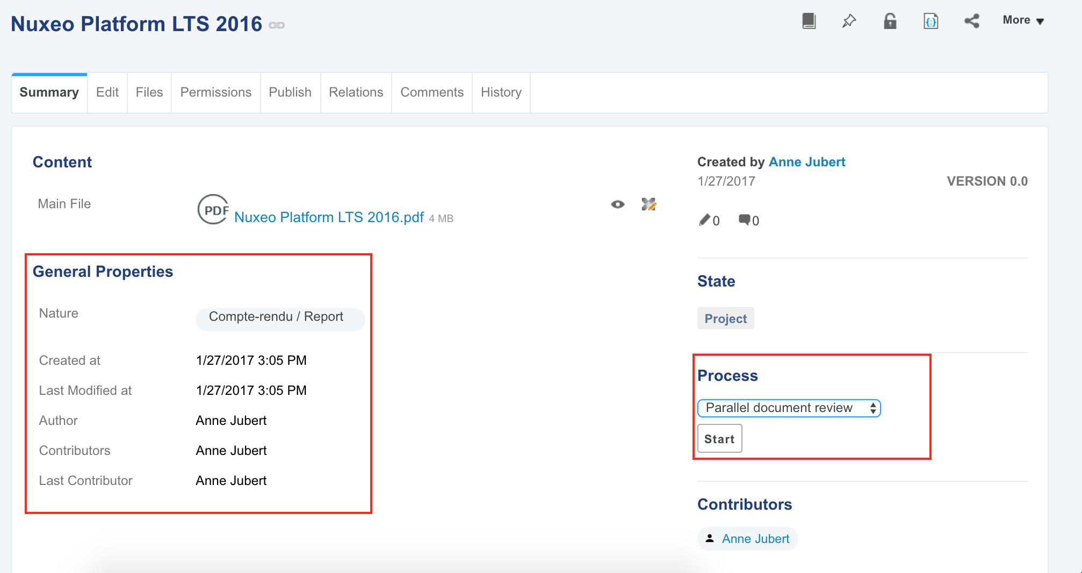1082x573 pixels.
Task: Click the Process section heading
Action: point(727,376)
